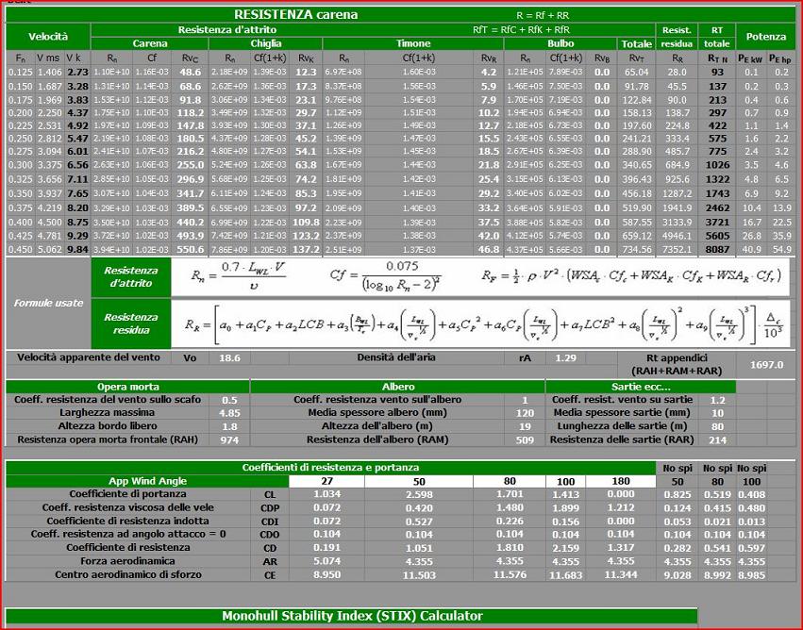Image resolution: width=803 pixels, height=630 pixels.
Task: Select the Centro aerodinamico di sforzo label
Action: pyautogui.click(x=128, y=574)
